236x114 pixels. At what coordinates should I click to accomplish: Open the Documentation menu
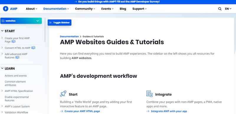pyautogui.click(x=56, y=9)
